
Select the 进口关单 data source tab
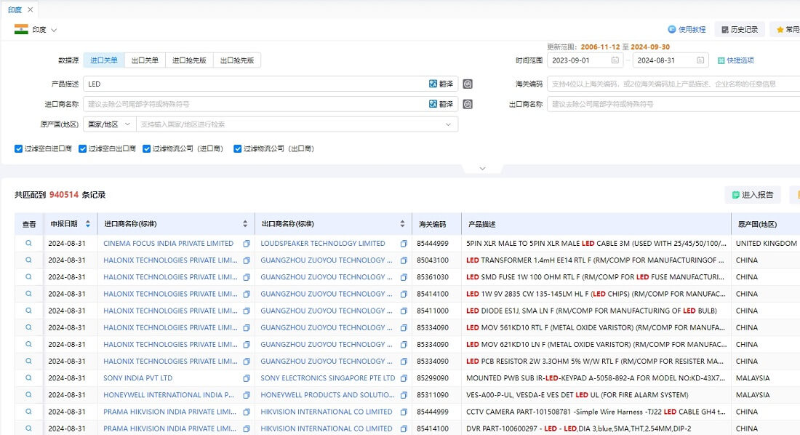click(103, 60)
